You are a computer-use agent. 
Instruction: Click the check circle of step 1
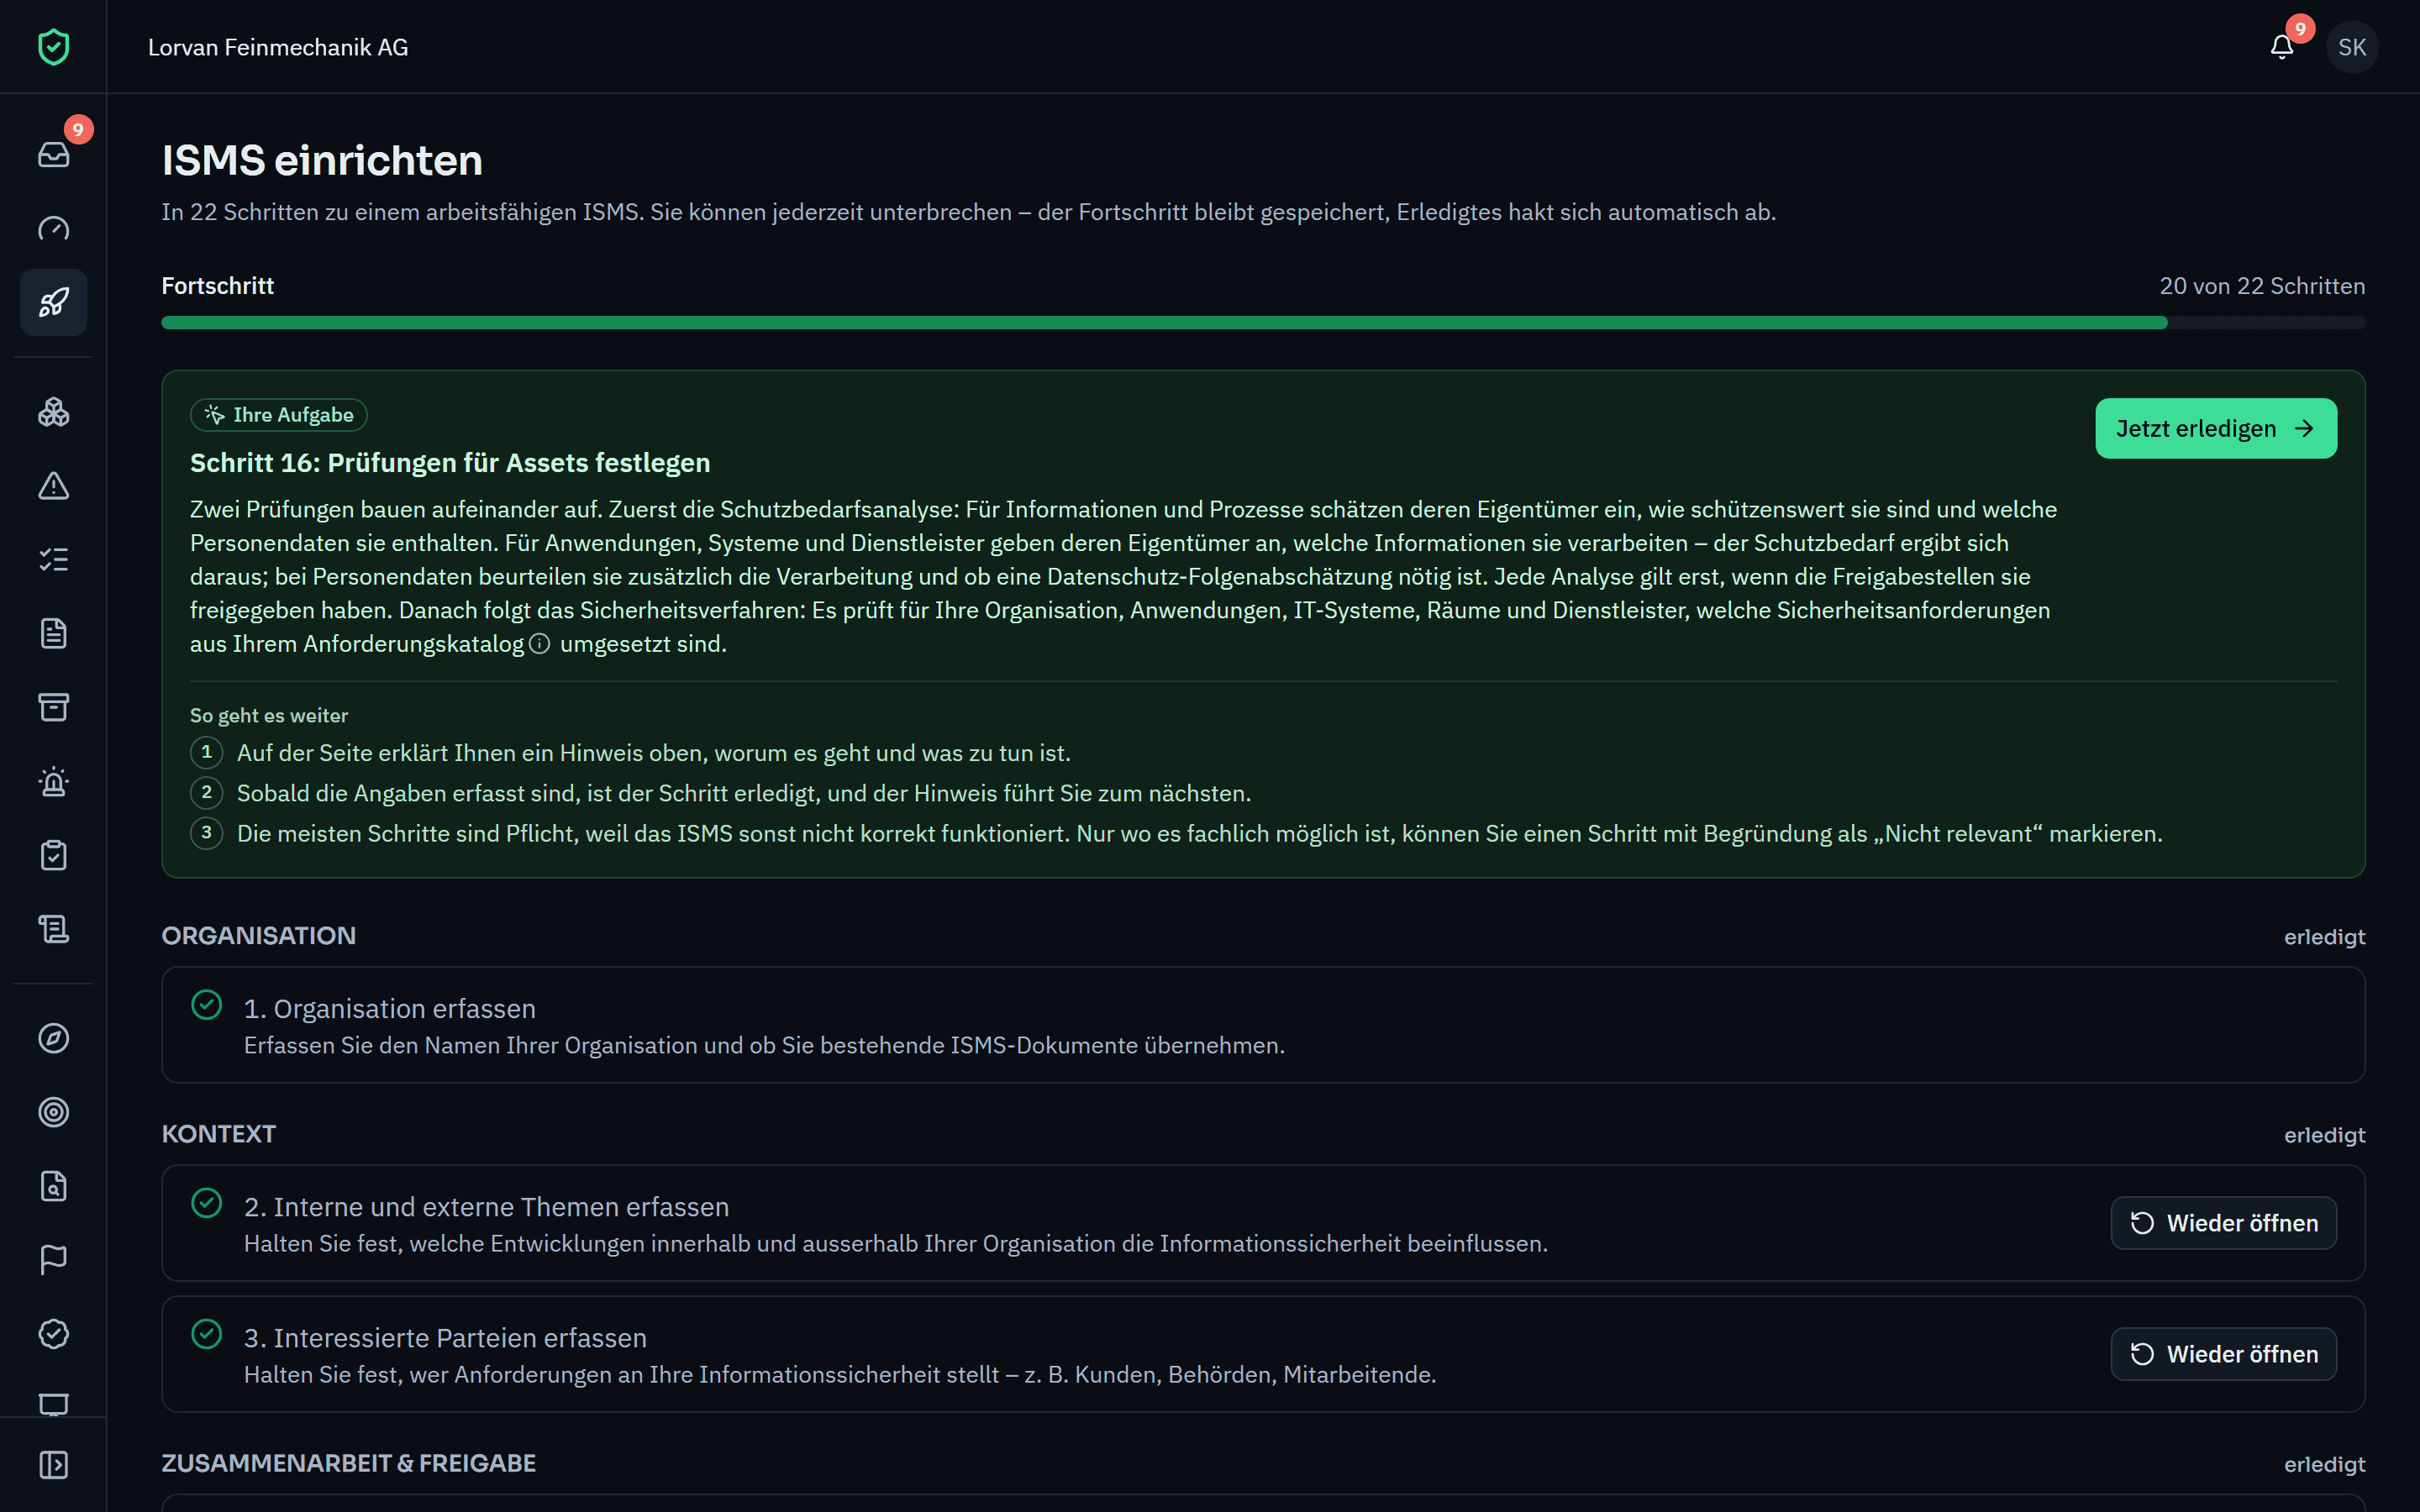207,1005
